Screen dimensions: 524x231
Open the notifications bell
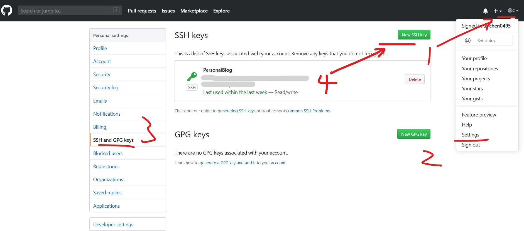[x=485, y=11]
